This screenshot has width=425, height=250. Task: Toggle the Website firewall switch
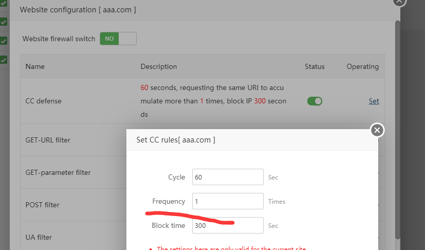click(118, 39)
